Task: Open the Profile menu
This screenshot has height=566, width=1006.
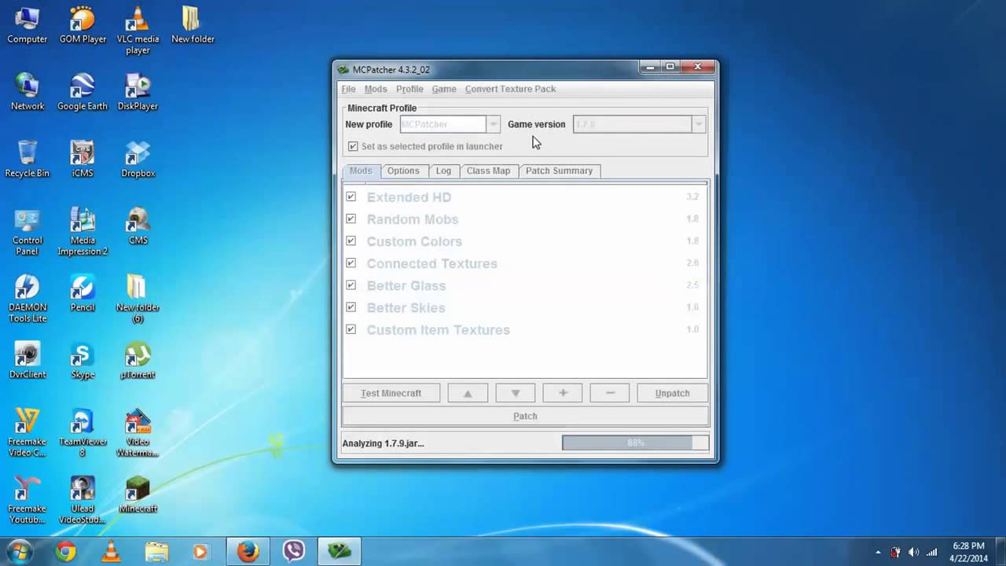Action: pyautogui.click(x=409, y=89)
